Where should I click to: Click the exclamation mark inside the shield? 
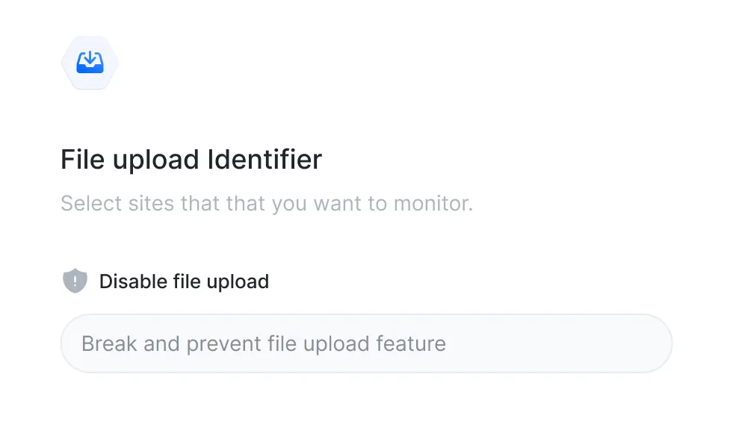tap(75, 281)
